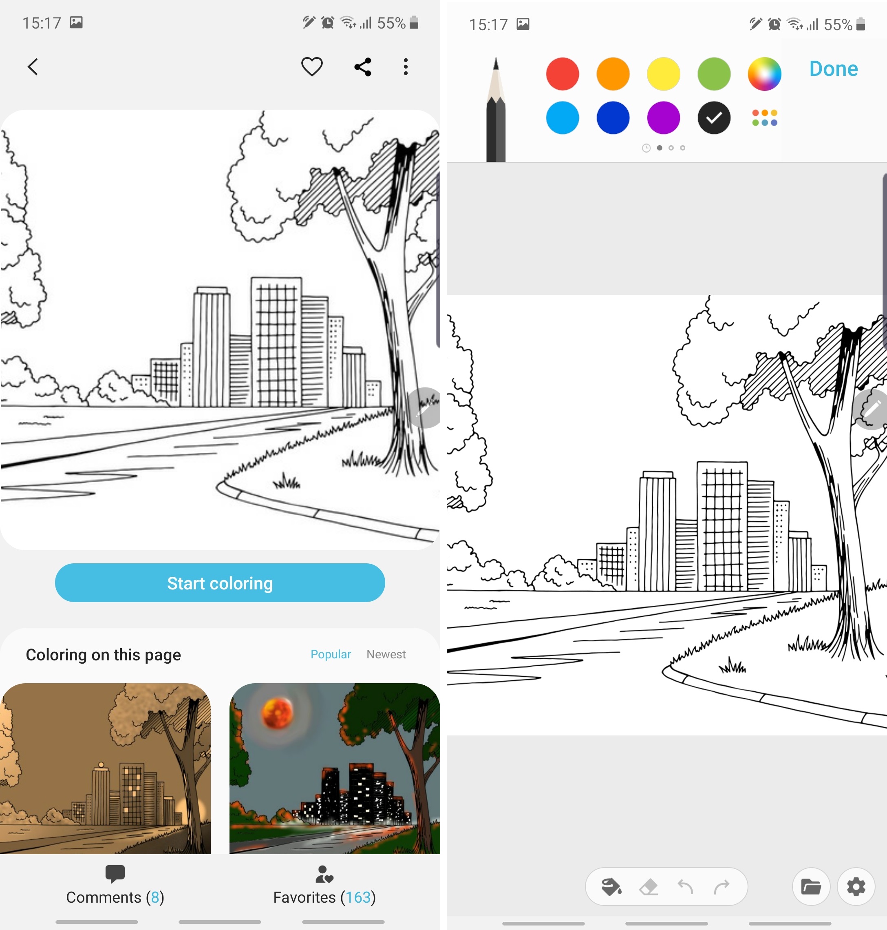Undo the last stroke
The height and width of the screenshot is (930, 887).
(x=685, y=886)
